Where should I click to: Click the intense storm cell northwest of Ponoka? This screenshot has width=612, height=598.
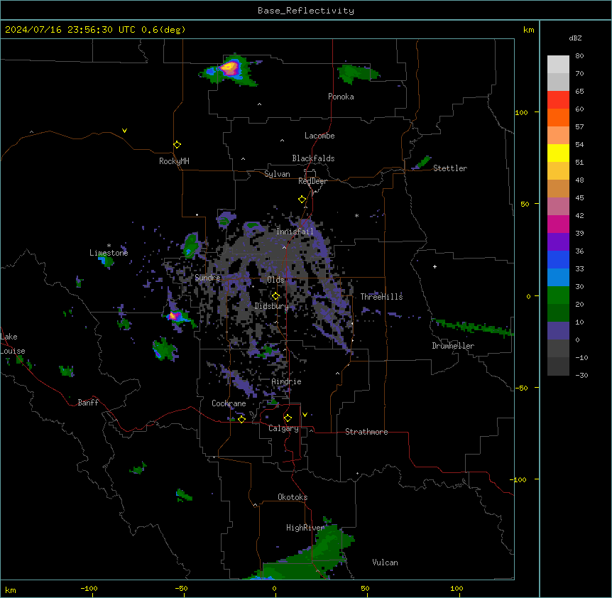tap(229, 69)
